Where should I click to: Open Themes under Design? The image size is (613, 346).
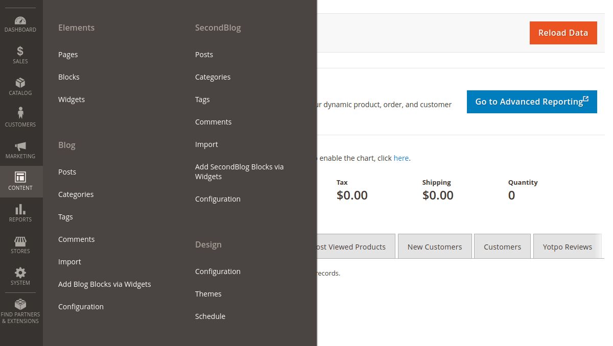[x=208, y=293]
